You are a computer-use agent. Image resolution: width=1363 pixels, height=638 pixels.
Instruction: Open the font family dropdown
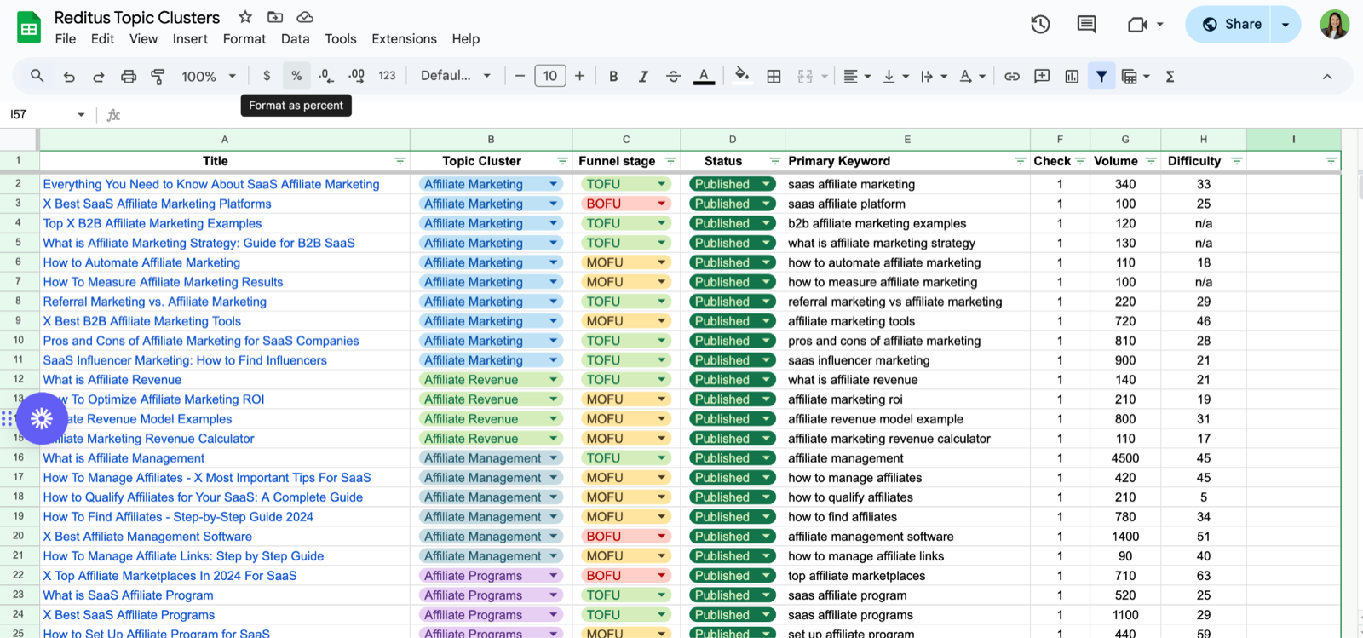coord(456,76)
